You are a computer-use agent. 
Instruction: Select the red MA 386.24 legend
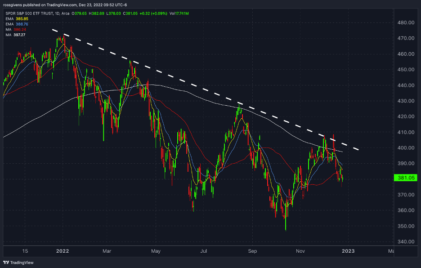tap(16, 30)
